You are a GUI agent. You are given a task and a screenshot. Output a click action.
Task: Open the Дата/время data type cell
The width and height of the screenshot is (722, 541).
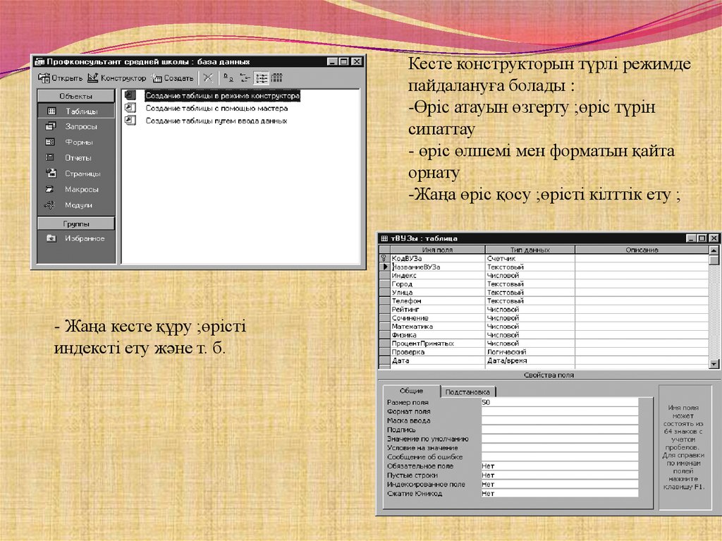click(530, 361)
